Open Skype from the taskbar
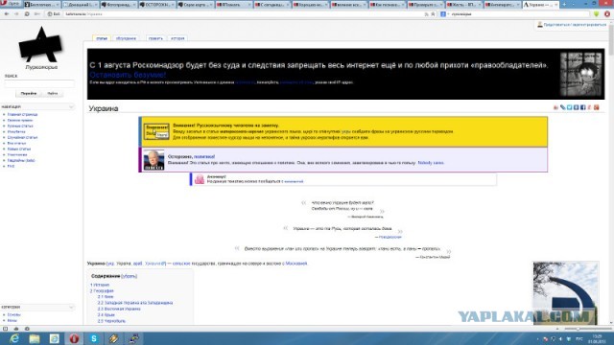614x345 pixels. click(x=94, y=338)
